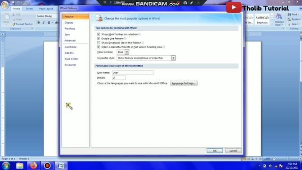Click info icon next to Mini Toolbar option

click(140, 34)
